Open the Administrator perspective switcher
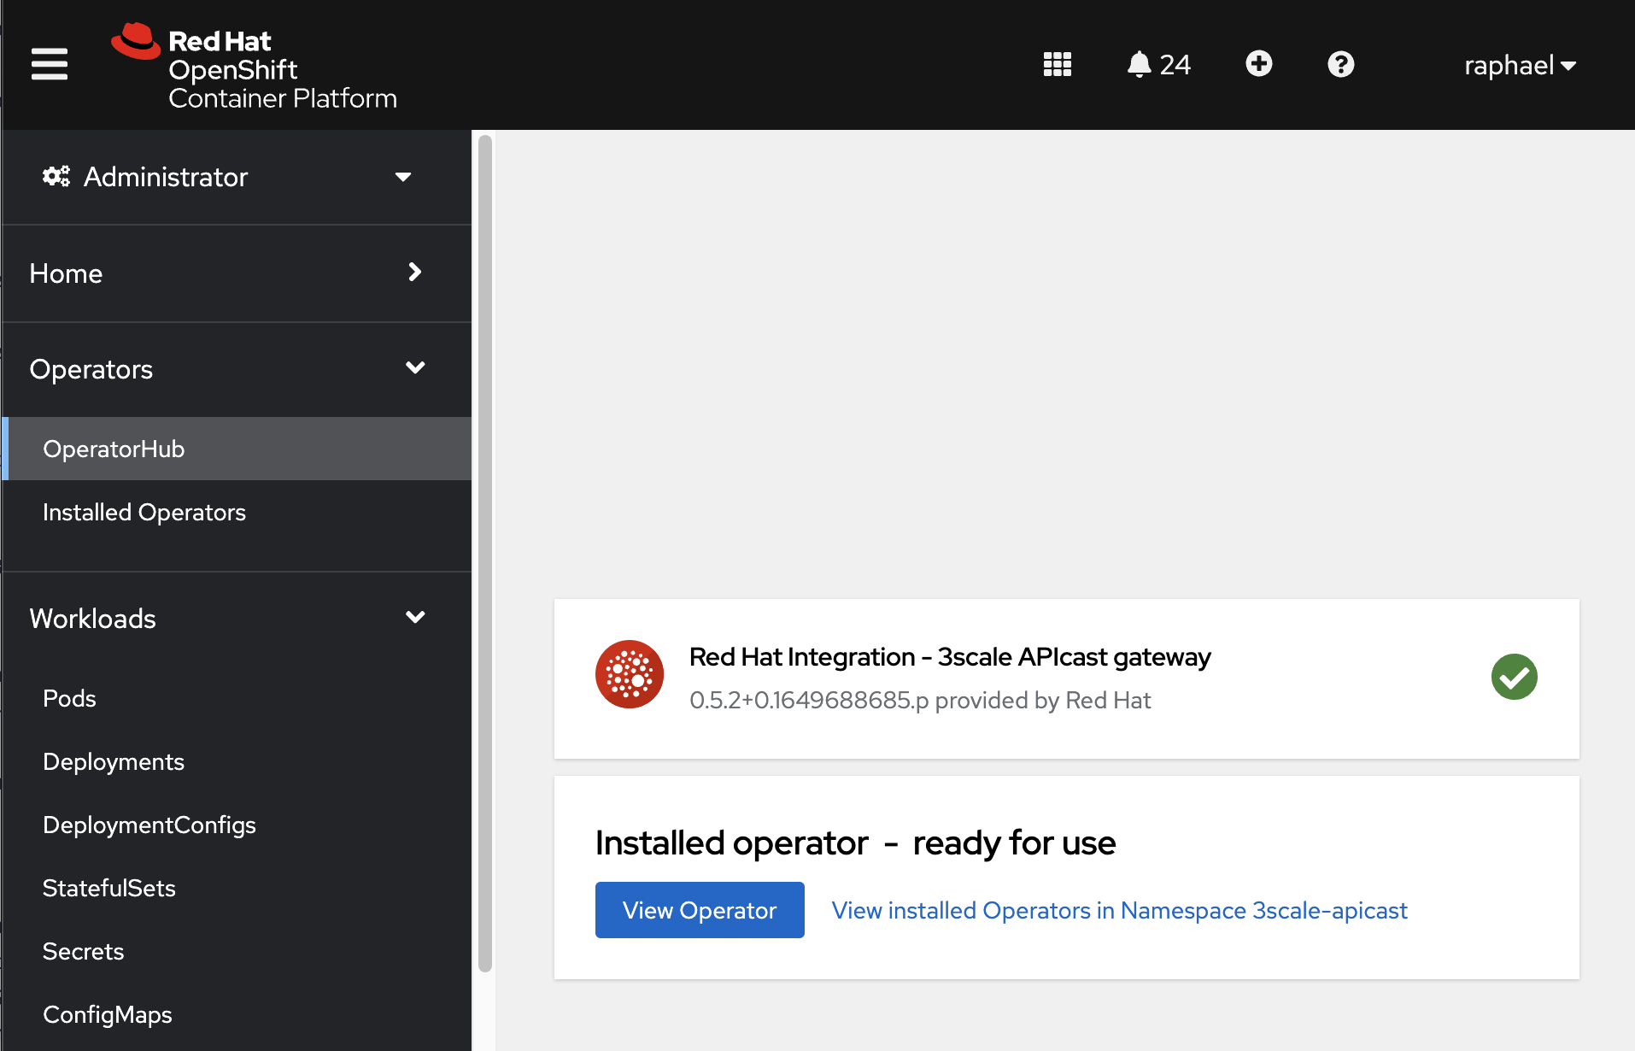The image size is (1635, 1051). (227, 177)
